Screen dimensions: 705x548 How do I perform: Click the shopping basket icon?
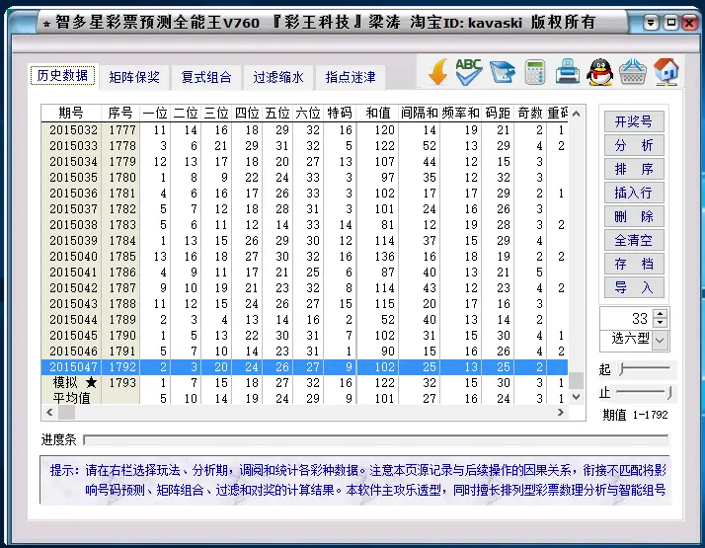point(633,71)
